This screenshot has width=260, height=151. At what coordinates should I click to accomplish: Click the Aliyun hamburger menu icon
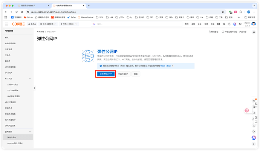[x=6, y=24]
